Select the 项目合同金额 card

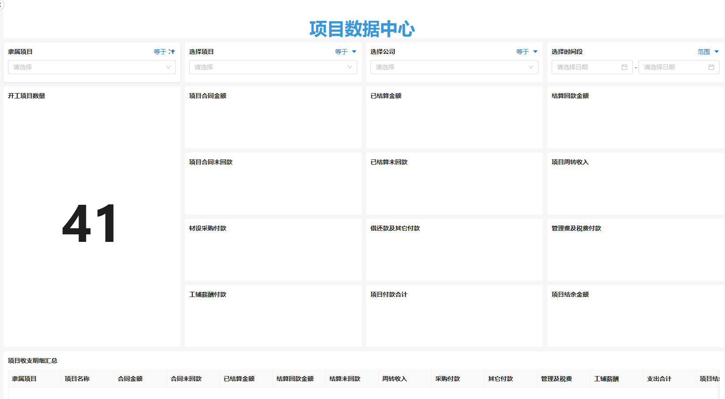(273, 117)
